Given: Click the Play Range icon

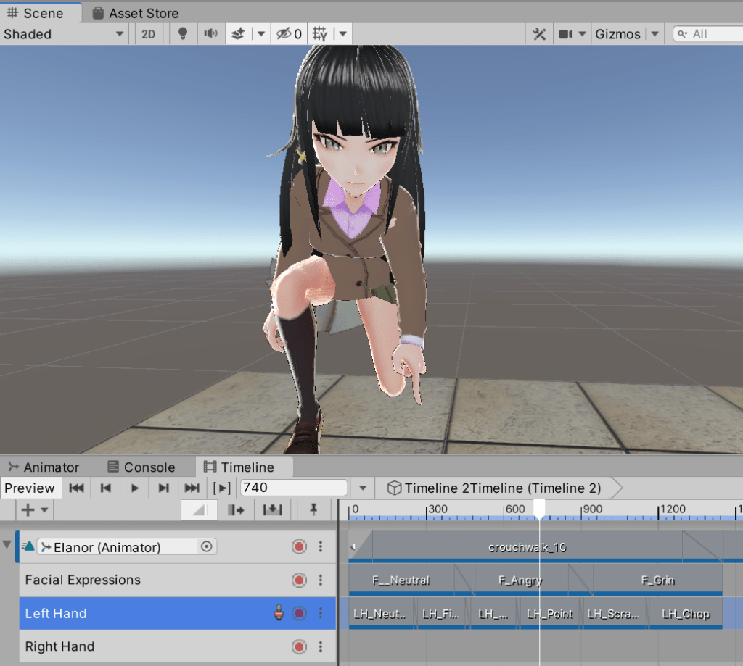Looking at the screenshot, I should point(221,488).
